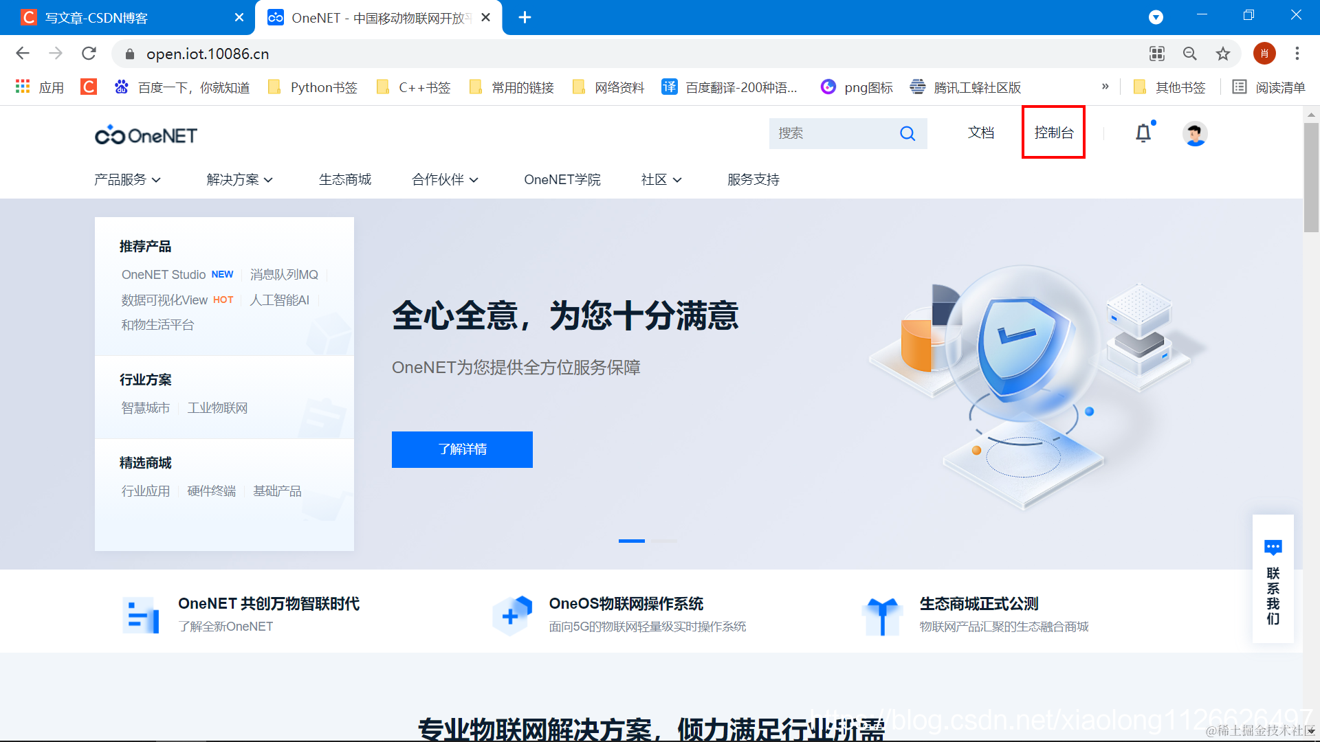This screenshot has width=1320, height=742.
Task: Open the contact us chat widget
Action: pos(1273,578)
